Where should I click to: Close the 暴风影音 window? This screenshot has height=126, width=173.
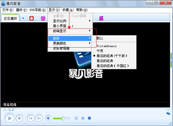coord(166,3)
